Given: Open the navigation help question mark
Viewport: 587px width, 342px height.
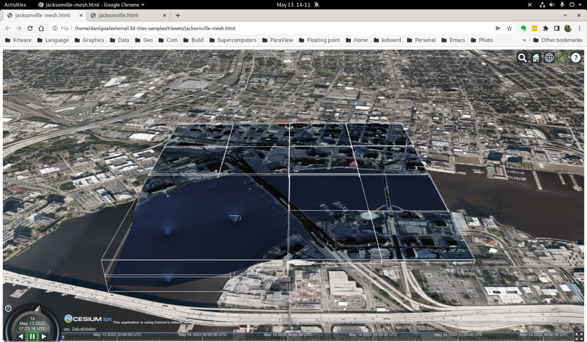Looking at the screenshot, I should pos(576,58).
